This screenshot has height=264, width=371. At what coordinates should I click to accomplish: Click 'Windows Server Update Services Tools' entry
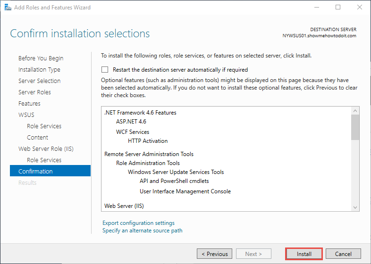click(x=176, y=172)
